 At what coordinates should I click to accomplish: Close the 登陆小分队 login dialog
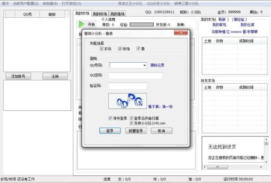[x=181, y=33]
